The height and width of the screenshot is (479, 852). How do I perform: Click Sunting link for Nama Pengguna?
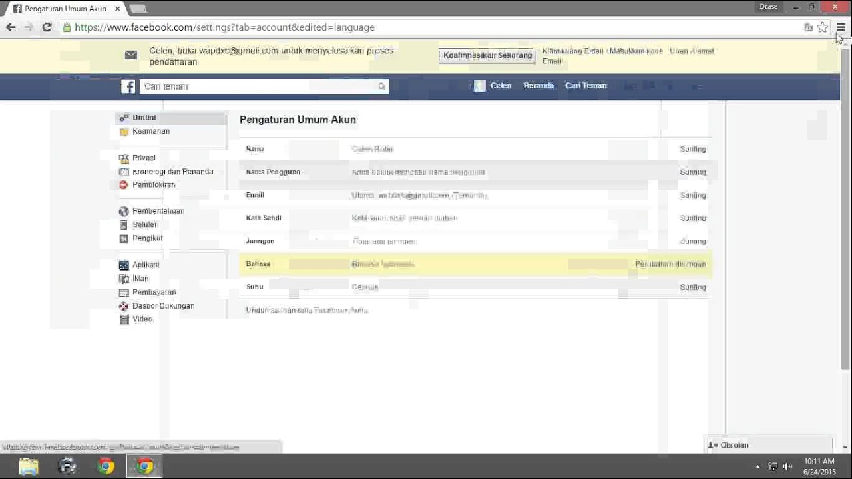[692, 172]
